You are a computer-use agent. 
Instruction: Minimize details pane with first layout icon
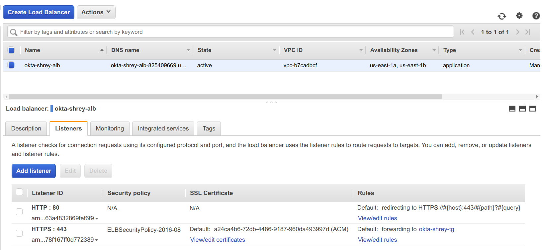(512, 109)
